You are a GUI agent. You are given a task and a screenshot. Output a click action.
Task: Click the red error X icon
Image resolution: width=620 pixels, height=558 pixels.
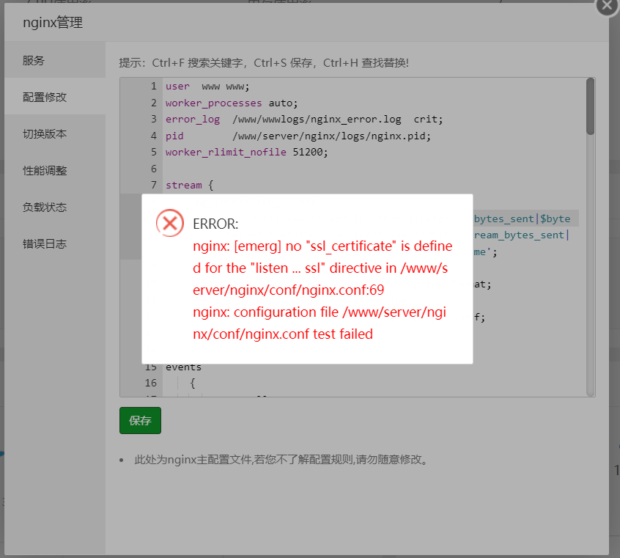click(169, 223)
